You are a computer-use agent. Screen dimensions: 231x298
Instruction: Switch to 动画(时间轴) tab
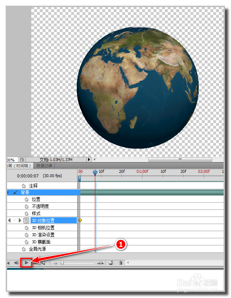click(20, 166)
